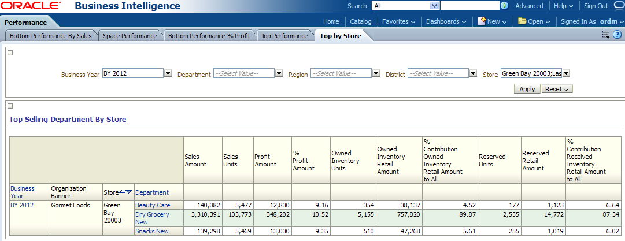Collapse the prompt section with minus icon
This screenshot has height=241, width=625.
[x=10, y=53]
